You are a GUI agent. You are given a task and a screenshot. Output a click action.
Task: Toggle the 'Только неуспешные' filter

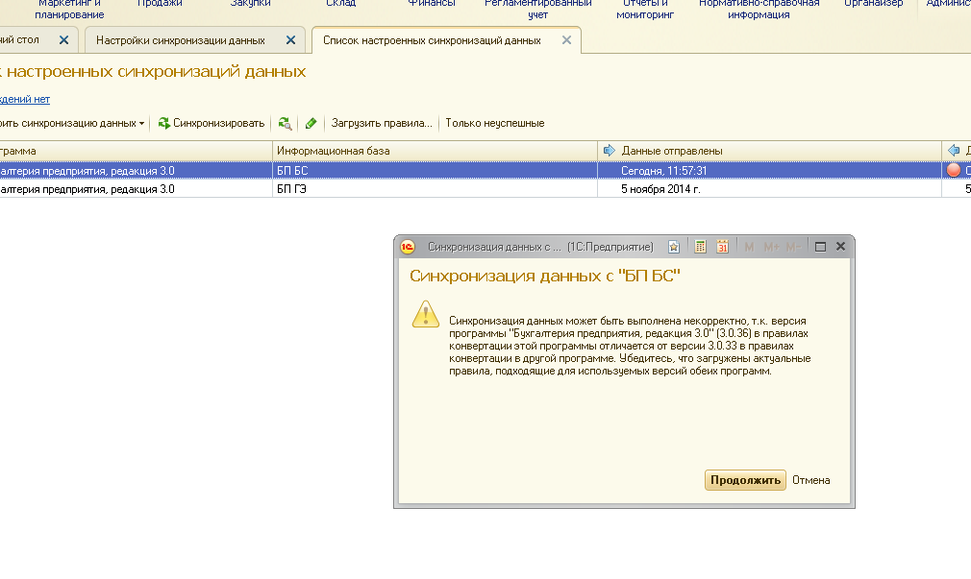(494, 123)
